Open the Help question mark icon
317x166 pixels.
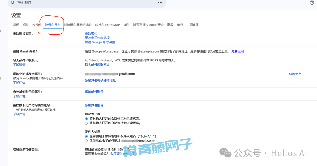point(312,3)
